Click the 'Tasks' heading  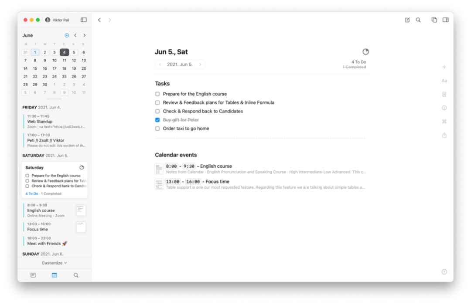coord(162,84)
